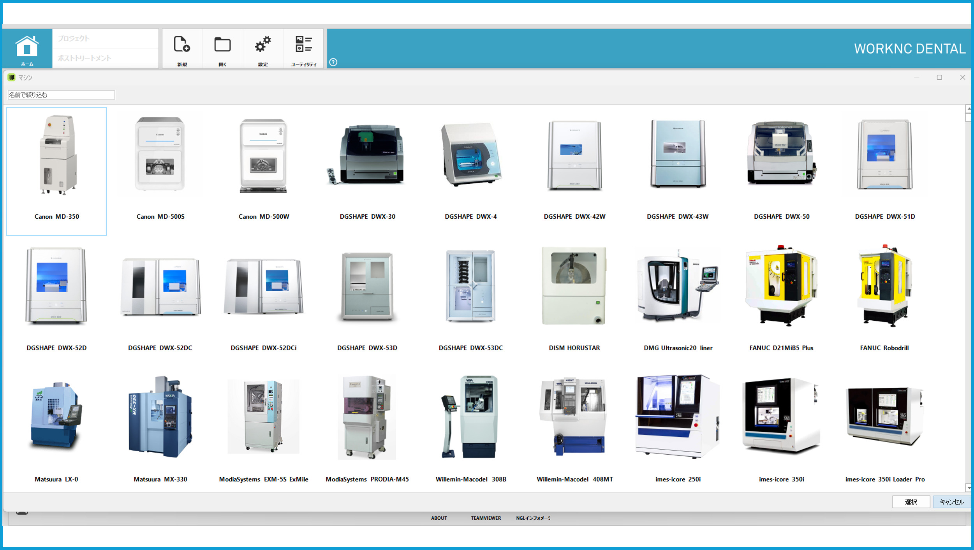Click the 'Canon MD-500S' label text
Image resolution: width=974 pixels, height=550 pixels.
point(160,217)
